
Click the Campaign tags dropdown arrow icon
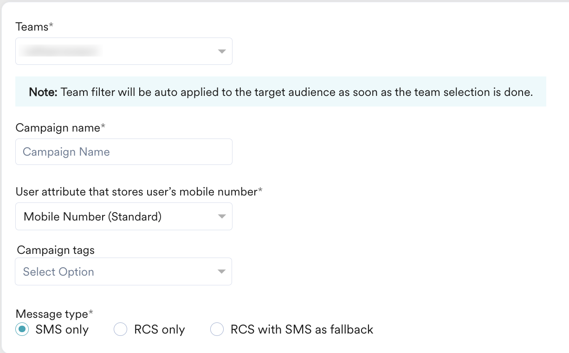222,272
